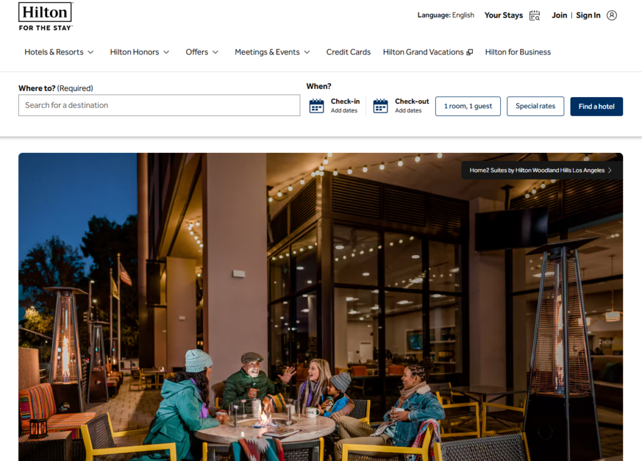Image resolution: width=642 pixels, height=461 pixels.
Task: Click the arrow on Home2 Suites caption
Action: coord(609,170)
